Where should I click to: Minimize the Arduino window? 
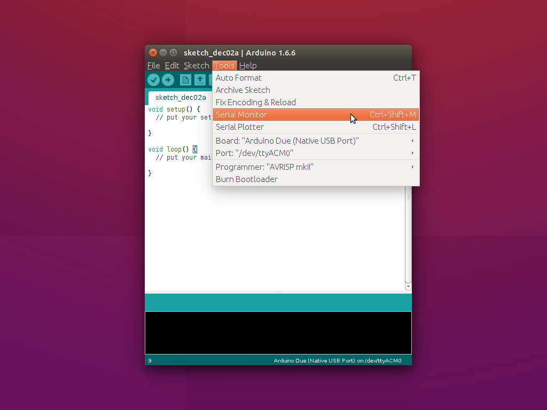click(163, 53)
